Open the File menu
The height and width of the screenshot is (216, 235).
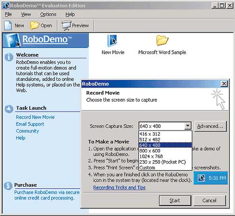coord(8,15)
